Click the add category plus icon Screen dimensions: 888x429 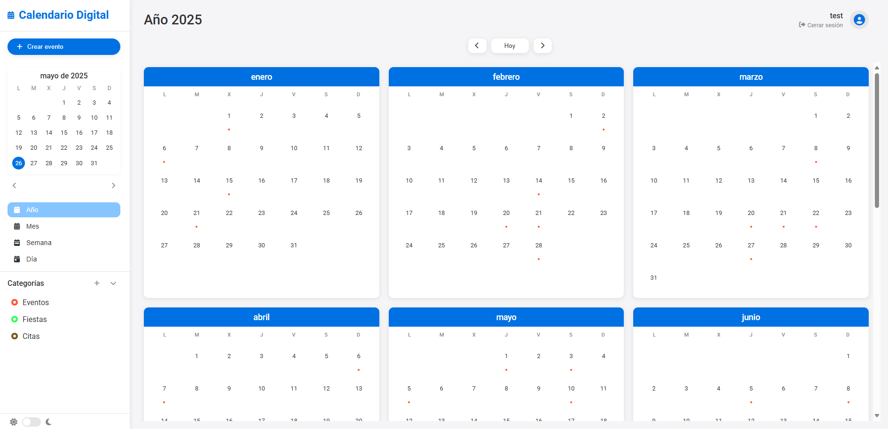pyautogui.click(x=97, y=283)
